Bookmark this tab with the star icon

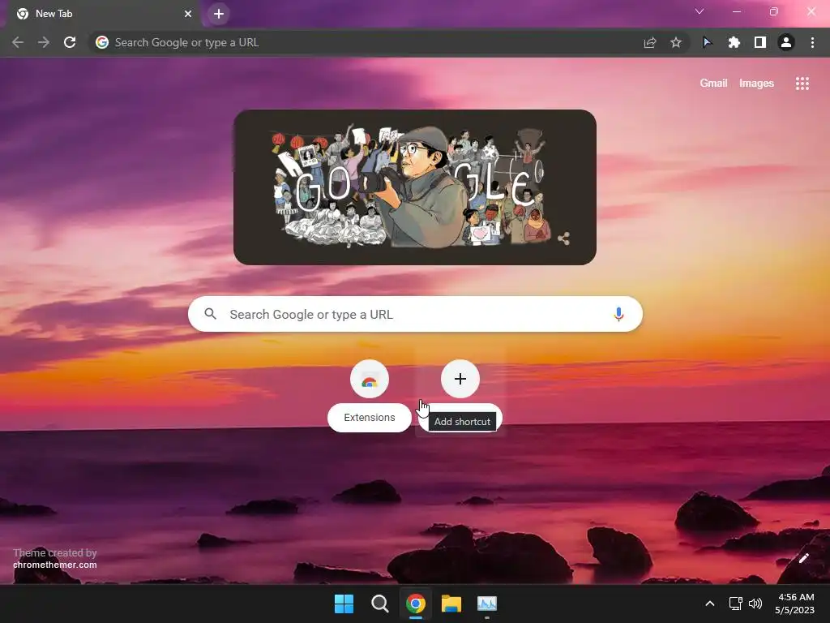pos(676,42)
